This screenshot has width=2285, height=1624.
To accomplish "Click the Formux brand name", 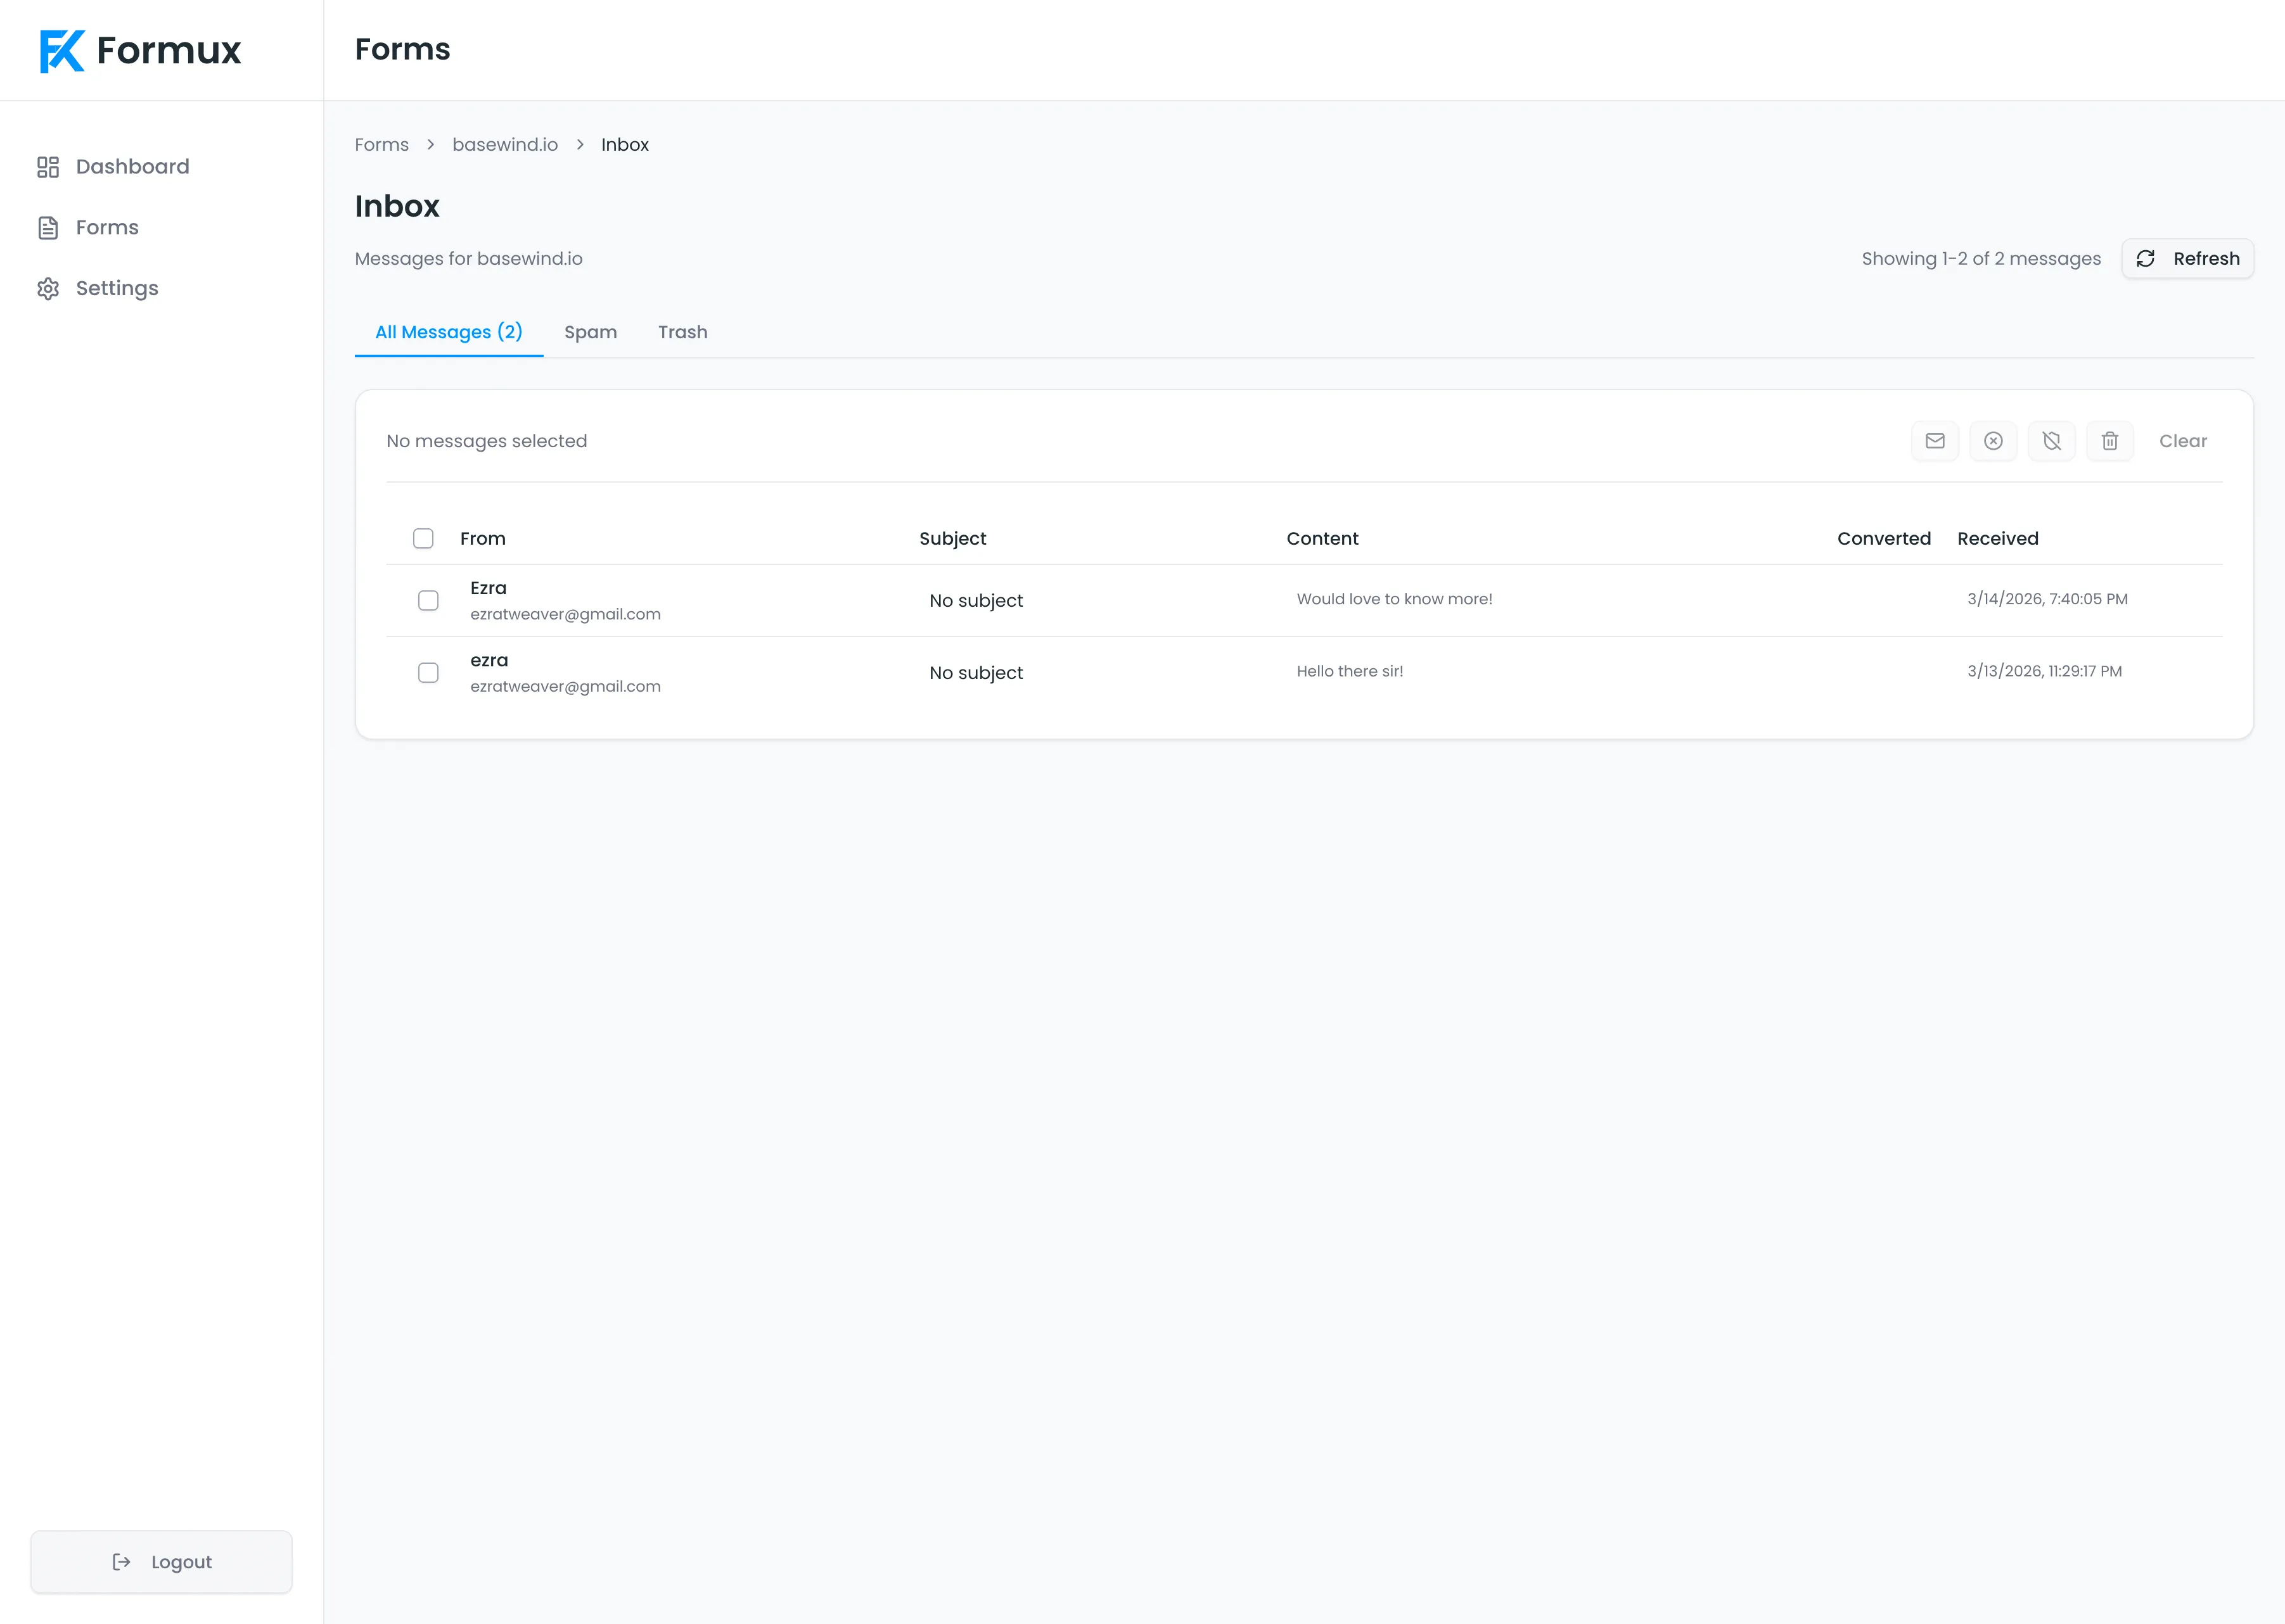I will [168, 51].
